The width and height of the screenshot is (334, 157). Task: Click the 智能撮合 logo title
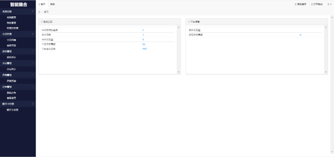click(18, 4)
